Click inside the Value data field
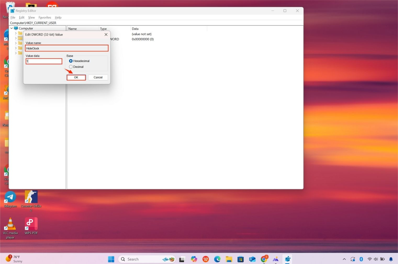Image resolution: width=398 pixels, height=264 pixels. tap(44, 61)
